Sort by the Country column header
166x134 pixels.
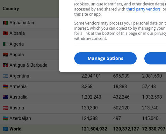click(x=11, y=9)
